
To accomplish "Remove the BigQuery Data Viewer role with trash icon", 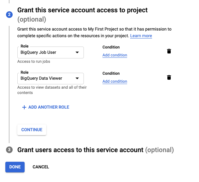I will click(169, 77).
